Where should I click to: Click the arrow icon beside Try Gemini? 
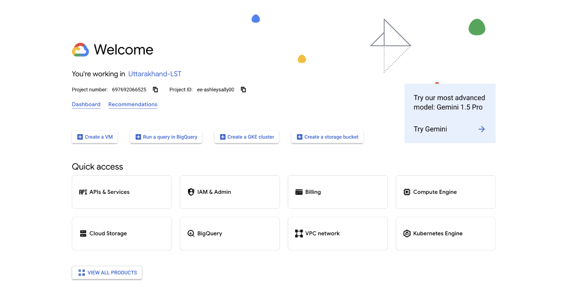(481, 129)
